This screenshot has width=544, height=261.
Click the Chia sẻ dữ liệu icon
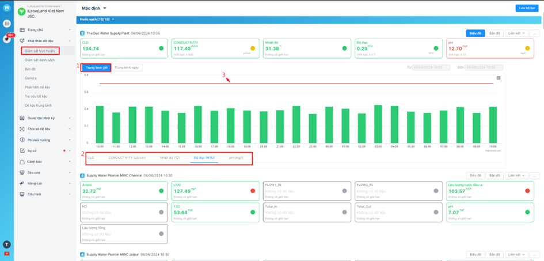[22, 128]
